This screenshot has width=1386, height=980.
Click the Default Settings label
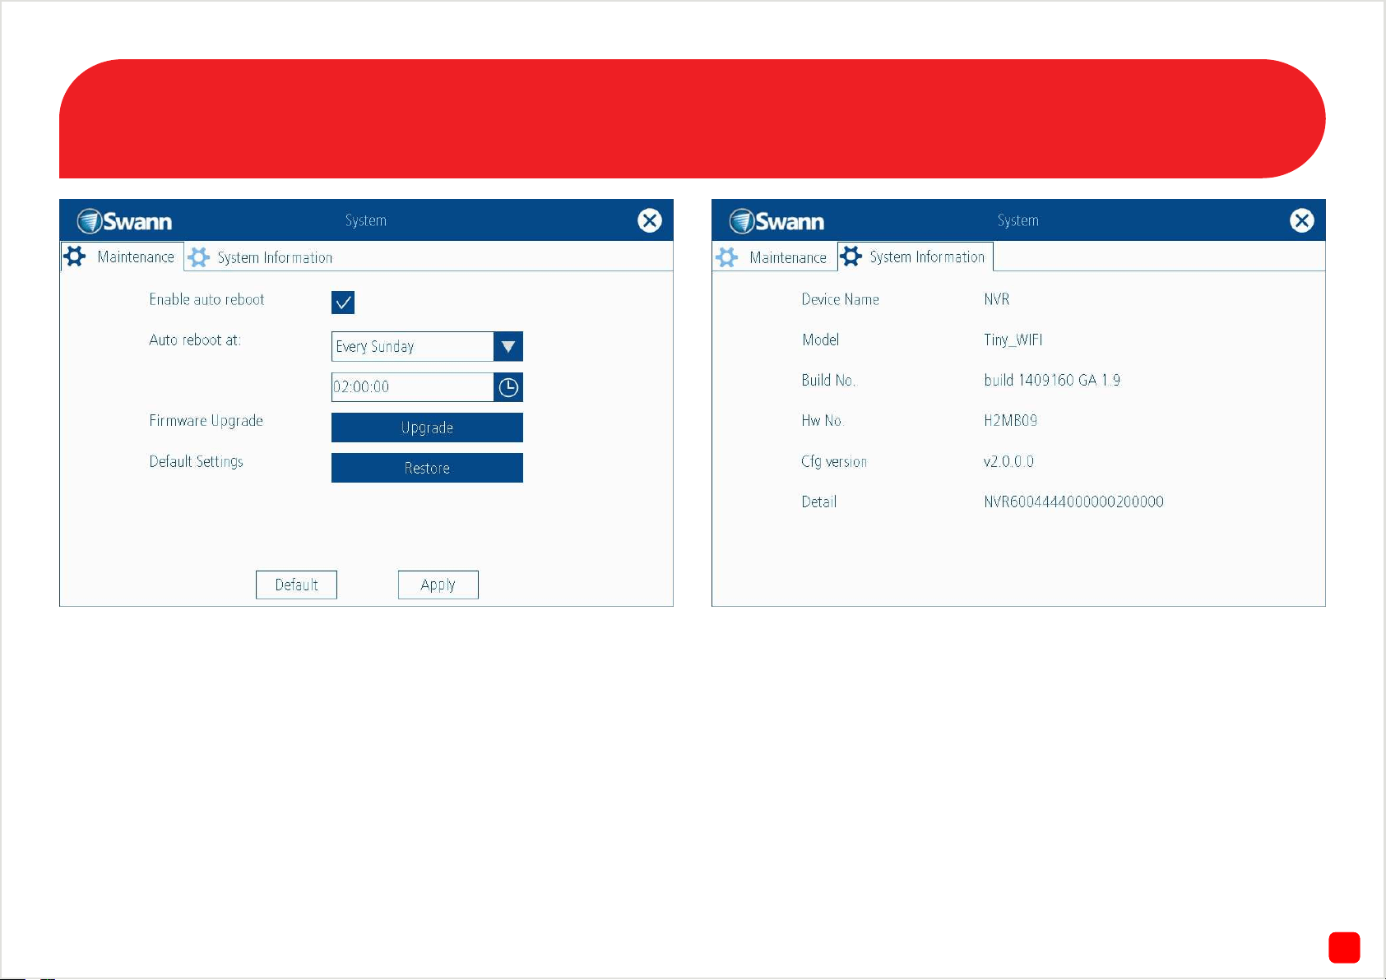click(197, 461)
